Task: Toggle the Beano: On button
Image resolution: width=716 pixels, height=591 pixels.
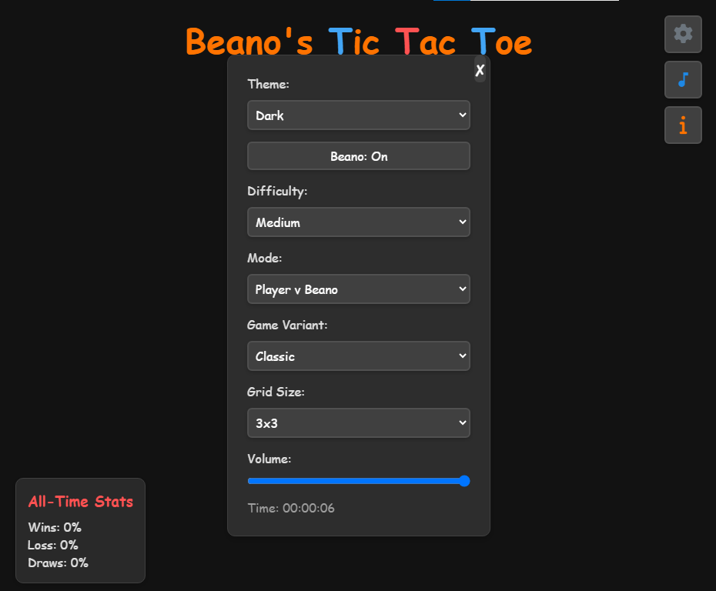Action: 359,156
